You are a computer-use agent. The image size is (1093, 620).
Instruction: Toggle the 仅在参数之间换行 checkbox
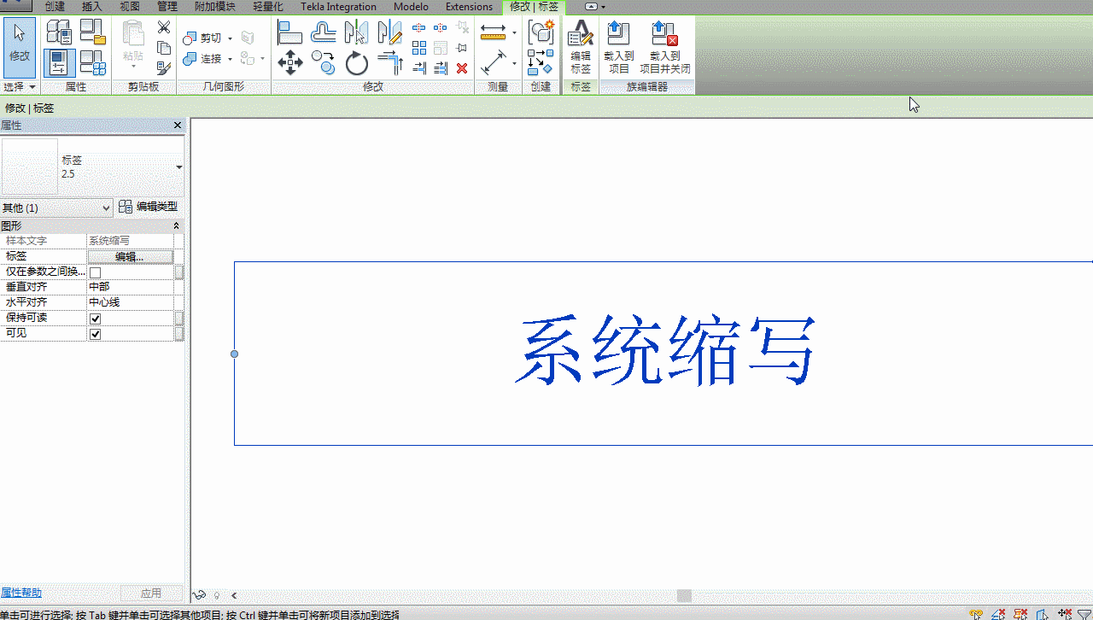pyautogui.click(x=96, y=272)
